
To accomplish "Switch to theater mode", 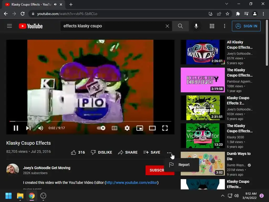I will pos(152,128).
